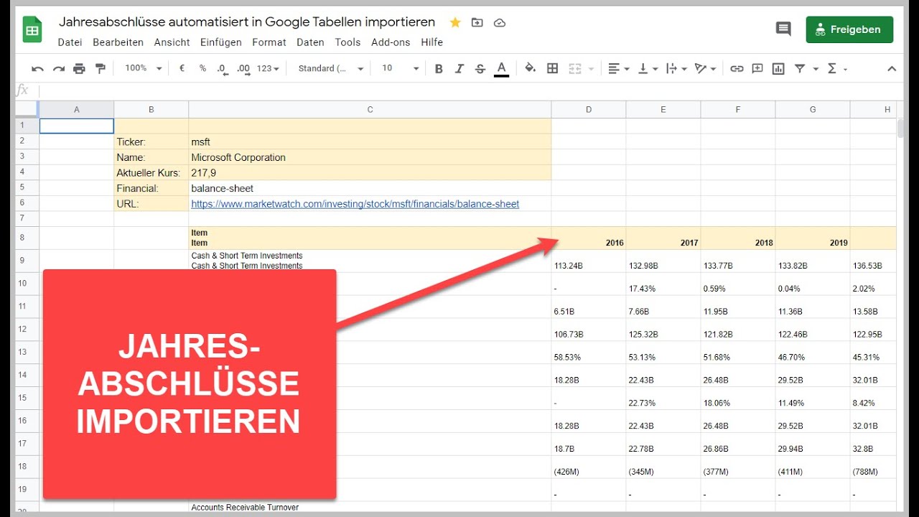Open the Standard font dropdown
This screenshot has height=517, width=919.
[331, 68]
